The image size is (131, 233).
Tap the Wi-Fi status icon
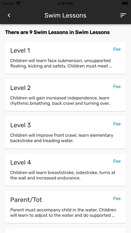pyautogui.click(x=18, y=3)
